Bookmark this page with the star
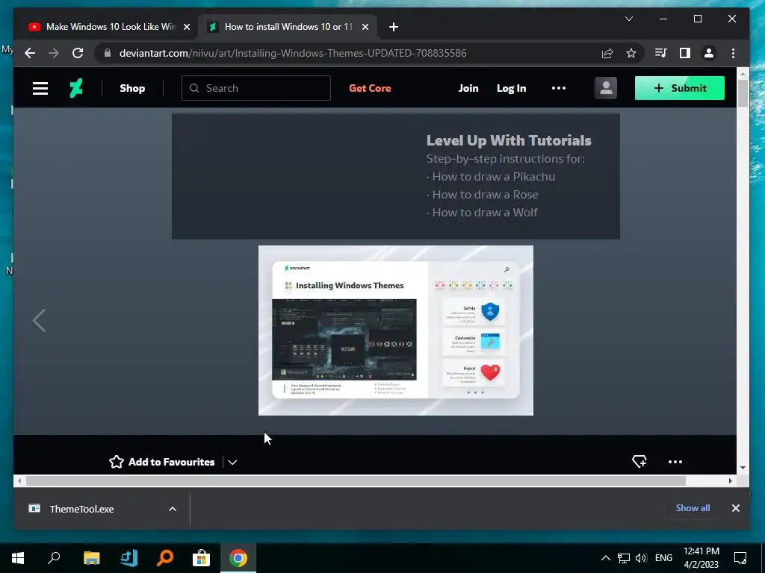Image resolution: width=765 pixels, height=573 pixels. pyautogui.click(x=631, y=53)
